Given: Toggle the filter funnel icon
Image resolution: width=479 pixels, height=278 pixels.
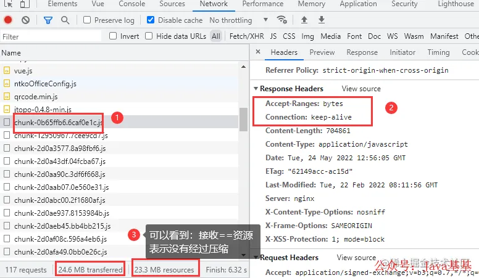Looking at the screenshot, I should click(48, 20).
